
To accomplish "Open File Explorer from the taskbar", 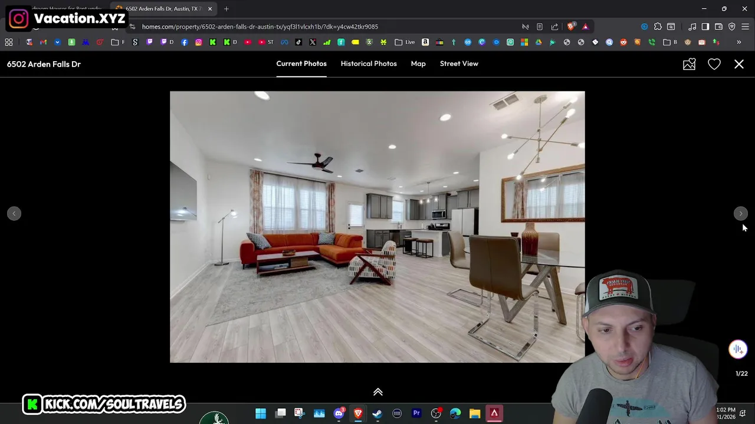I will pyautogui.click(x=475, y=413).
